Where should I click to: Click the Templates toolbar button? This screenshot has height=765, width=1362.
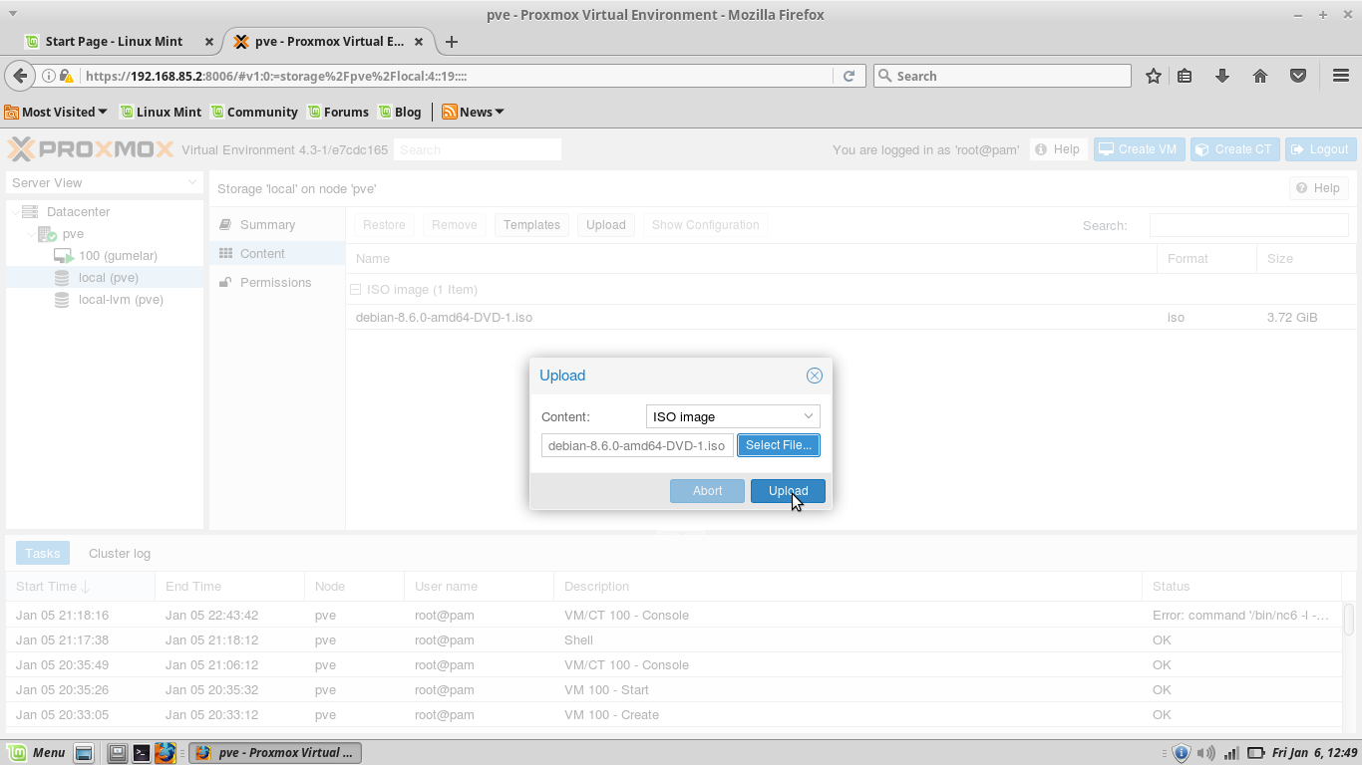pos(531,225)
